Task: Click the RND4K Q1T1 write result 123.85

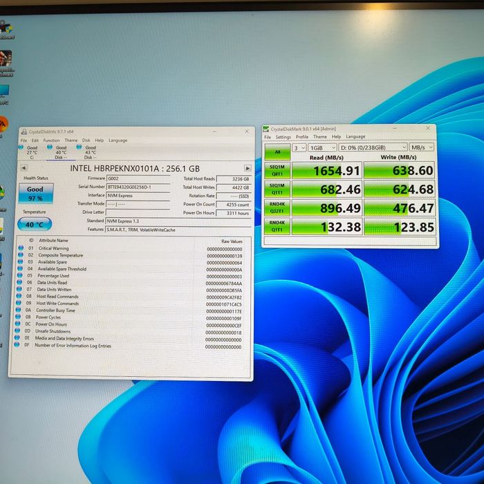Action: [x=399, y=227]
